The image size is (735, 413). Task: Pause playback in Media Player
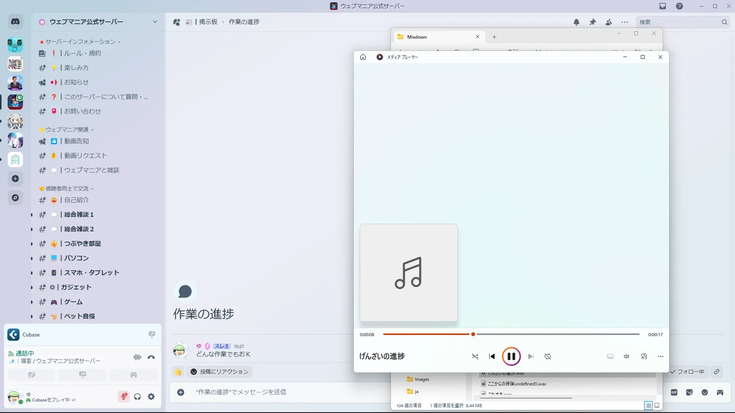point(511,356)
